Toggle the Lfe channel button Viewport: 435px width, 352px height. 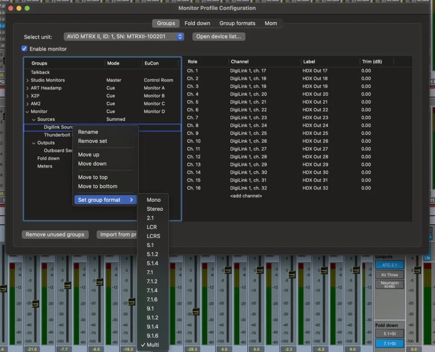tap(428, 259)
